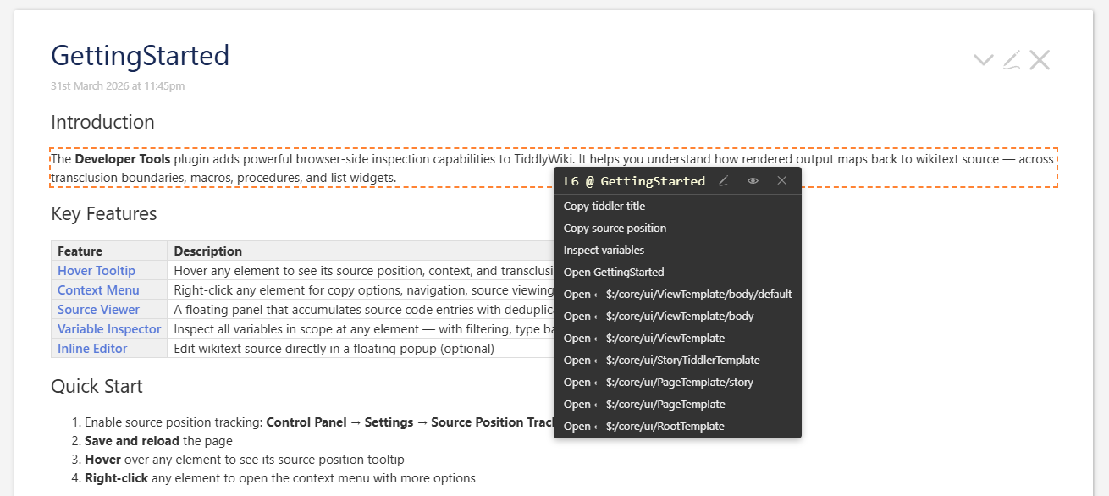Click the Inline Editor link

pos(92,349)
